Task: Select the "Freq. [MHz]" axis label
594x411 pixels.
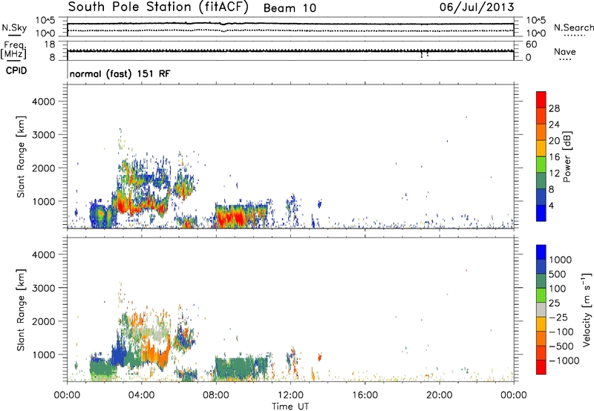Action: pos(14,50)
